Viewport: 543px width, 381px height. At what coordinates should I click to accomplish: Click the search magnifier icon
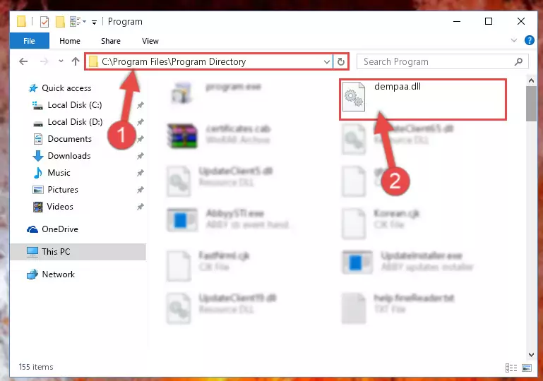(x=518, y=61)
